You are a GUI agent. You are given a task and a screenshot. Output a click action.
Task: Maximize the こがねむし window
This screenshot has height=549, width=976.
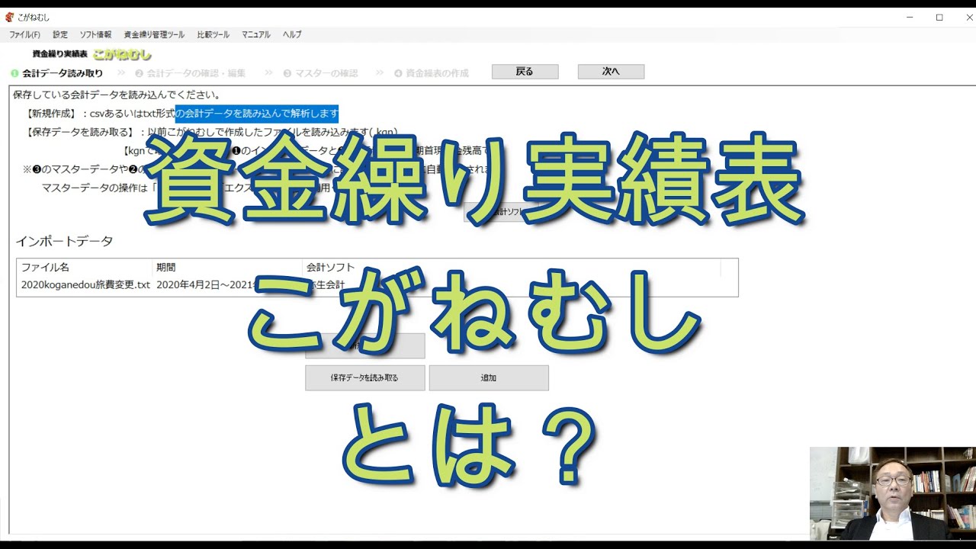[939, 17]
